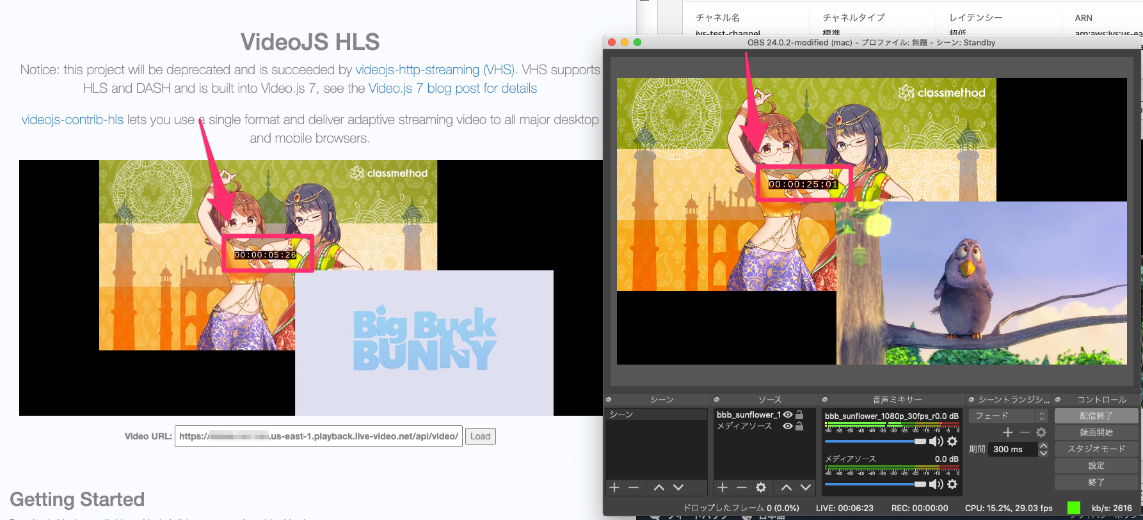Add a new scene transition
The width and height of the screenshot is (1143, 520).
coord(1008,432)
